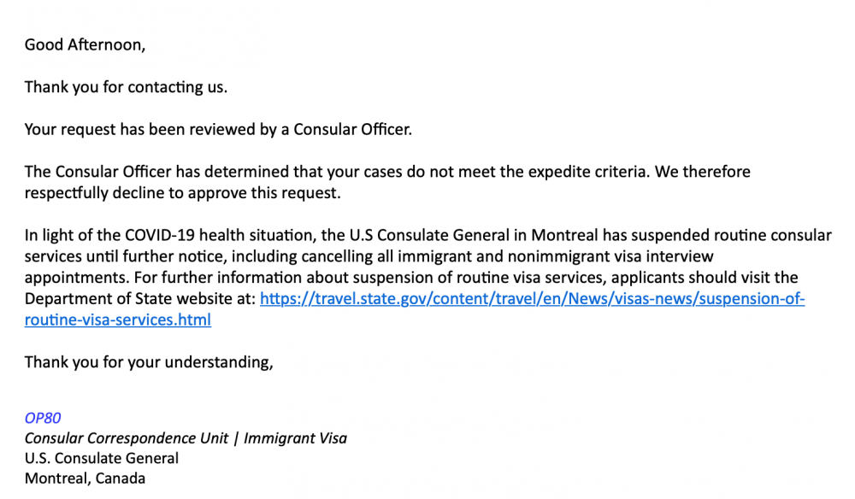Click the 'U.S. Consulate General' signature line
Screen dimensions: 855x499
pyautogui.click(x=102, y=459)
